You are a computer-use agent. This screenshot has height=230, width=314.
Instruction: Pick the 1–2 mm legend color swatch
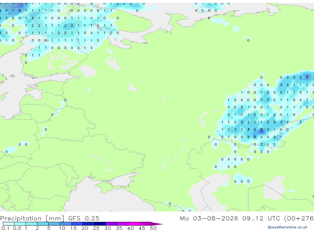point(31,224)
